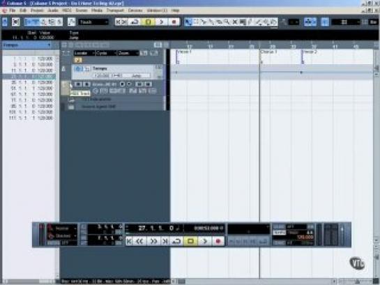Open the Transport menu

click(x=115, y=10)
